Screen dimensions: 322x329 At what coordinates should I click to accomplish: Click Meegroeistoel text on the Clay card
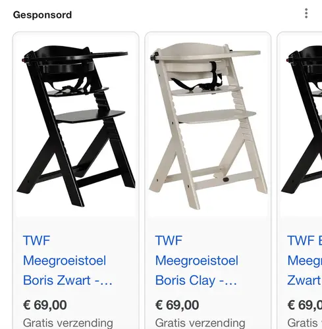coord(196,261)
